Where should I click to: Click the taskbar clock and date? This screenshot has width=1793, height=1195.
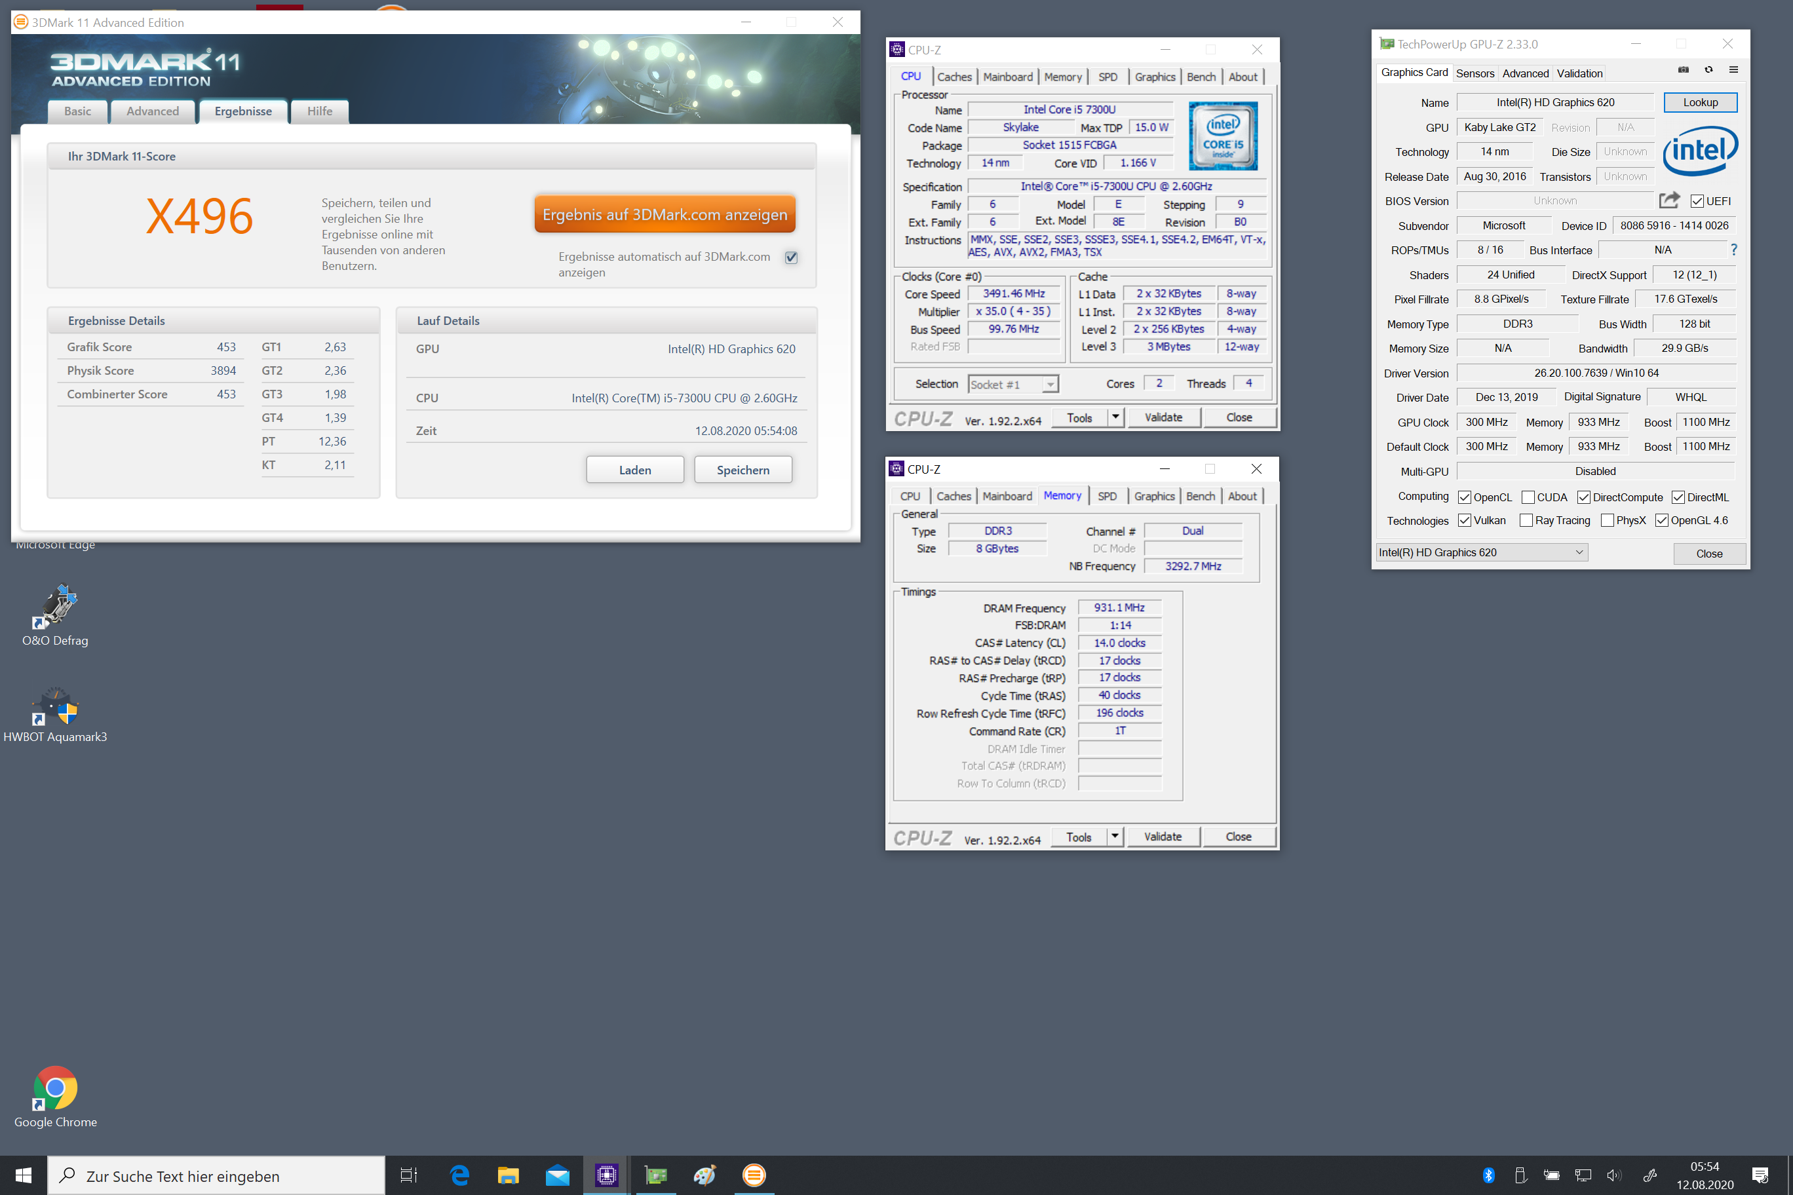1705,1175
